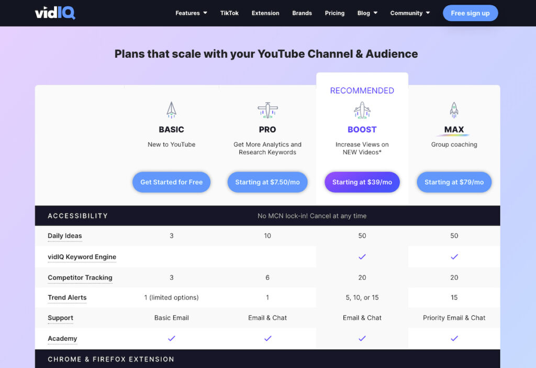
Task: Click 'No MCN lock-in! Cancel at any time'
Action: [312, 216]
